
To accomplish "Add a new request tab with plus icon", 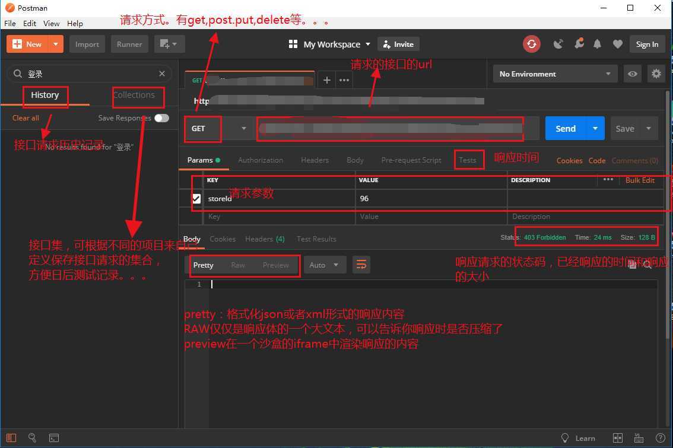I will (326, 80).
